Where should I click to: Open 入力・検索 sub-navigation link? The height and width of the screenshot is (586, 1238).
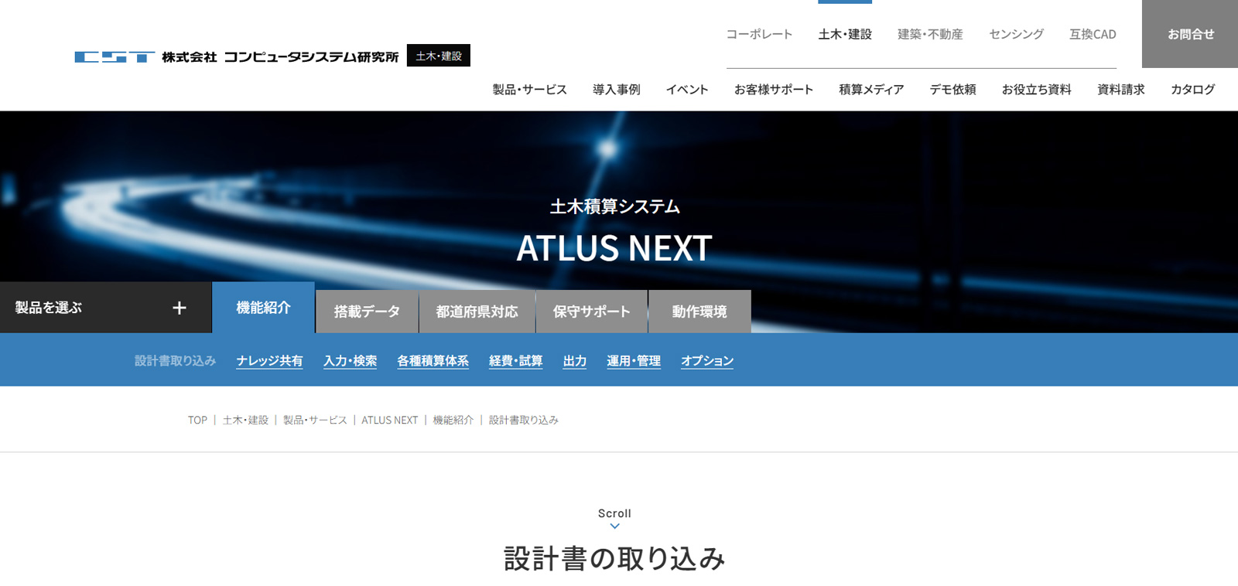tap(350, 361)
